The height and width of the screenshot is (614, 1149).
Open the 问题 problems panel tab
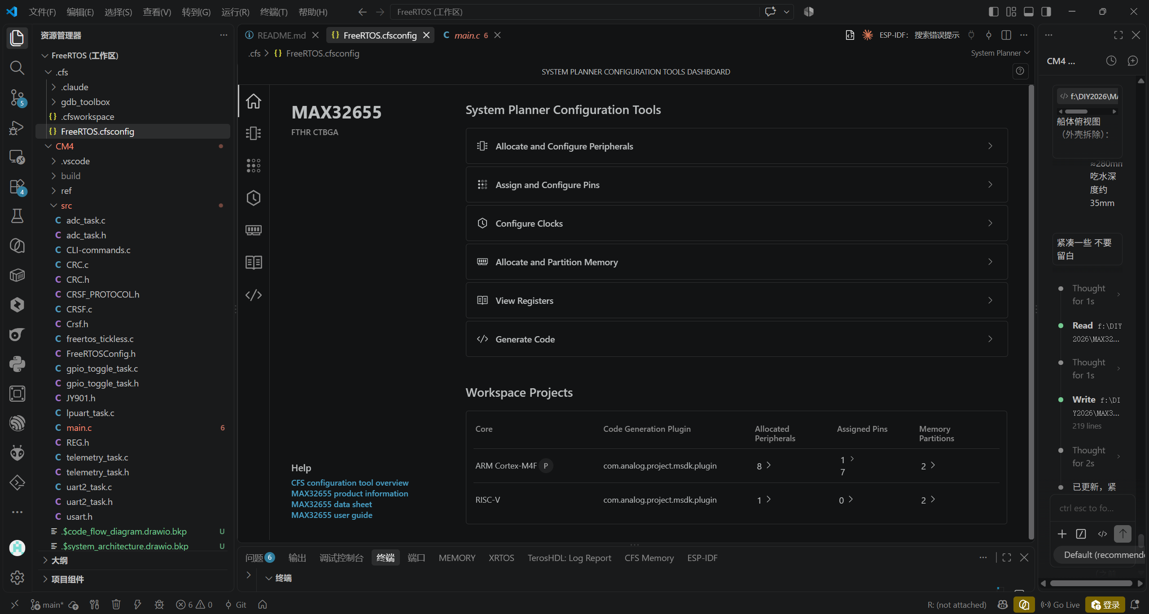click(x=260, y=558)
